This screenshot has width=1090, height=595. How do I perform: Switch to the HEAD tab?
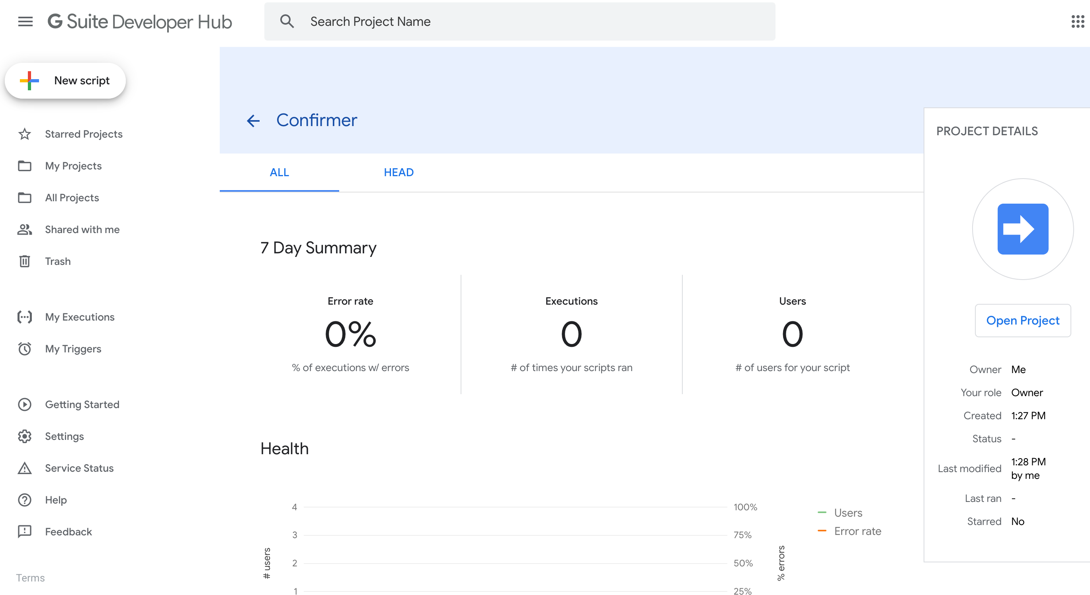(x=398, y=173)
